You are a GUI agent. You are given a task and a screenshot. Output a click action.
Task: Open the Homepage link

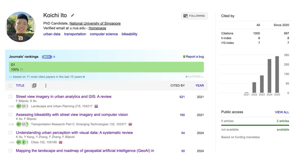[x=97, y=28]
